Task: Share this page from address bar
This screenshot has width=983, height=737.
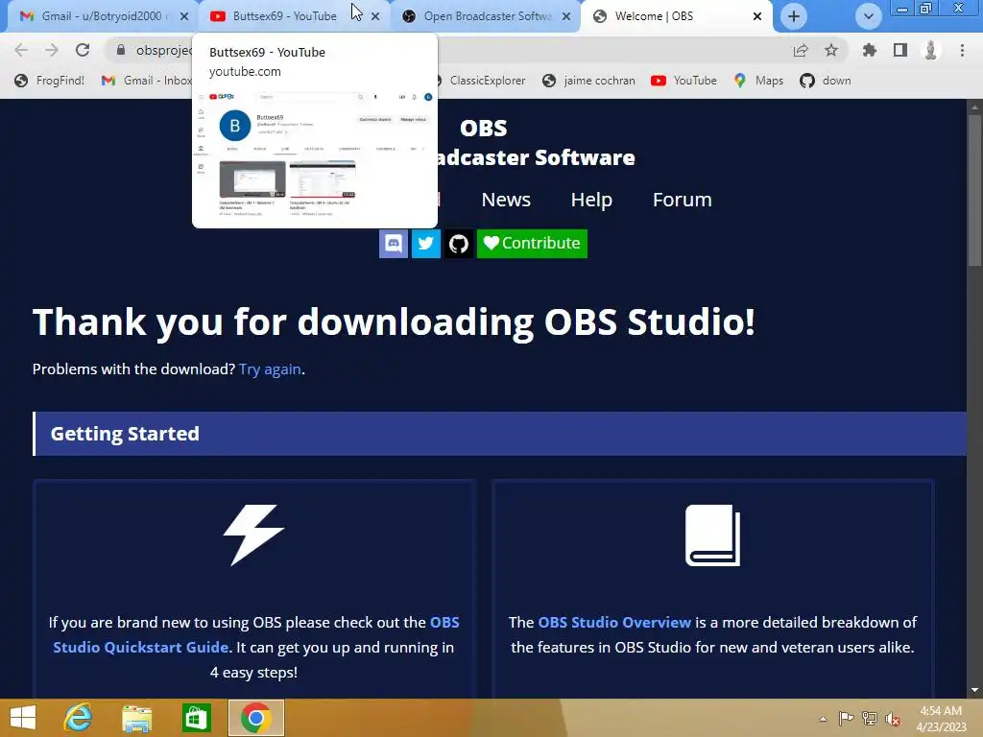Action: coord(801,50)
